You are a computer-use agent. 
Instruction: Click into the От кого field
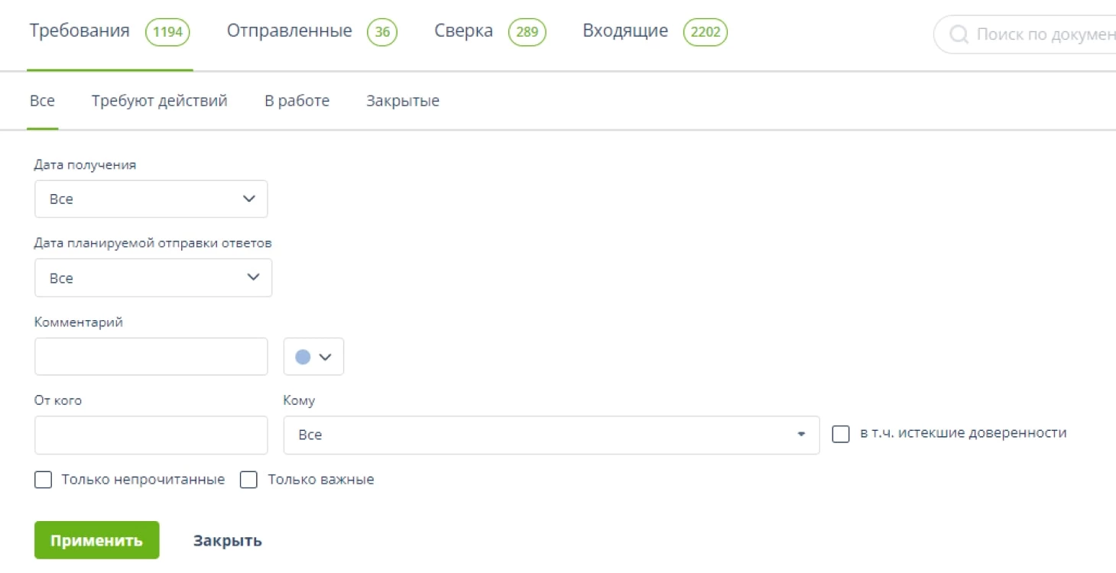click(151, 435)
